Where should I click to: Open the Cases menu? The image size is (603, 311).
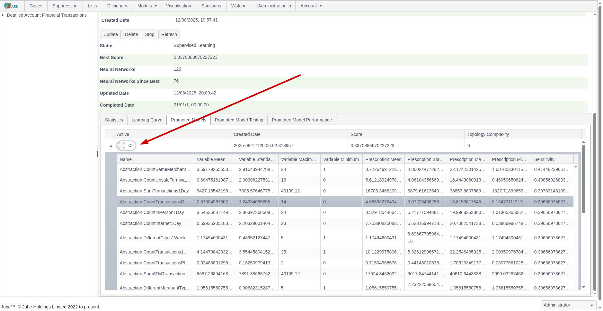(x=36, y=6)
